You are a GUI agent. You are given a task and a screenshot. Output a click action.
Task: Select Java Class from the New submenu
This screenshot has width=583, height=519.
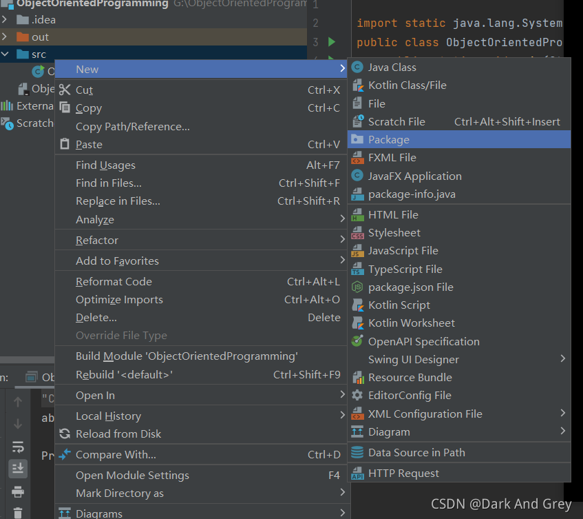pos(459,68)
